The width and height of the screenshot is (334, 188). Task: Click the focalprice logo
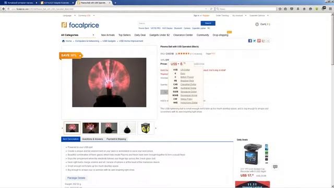tap(80, 25)
